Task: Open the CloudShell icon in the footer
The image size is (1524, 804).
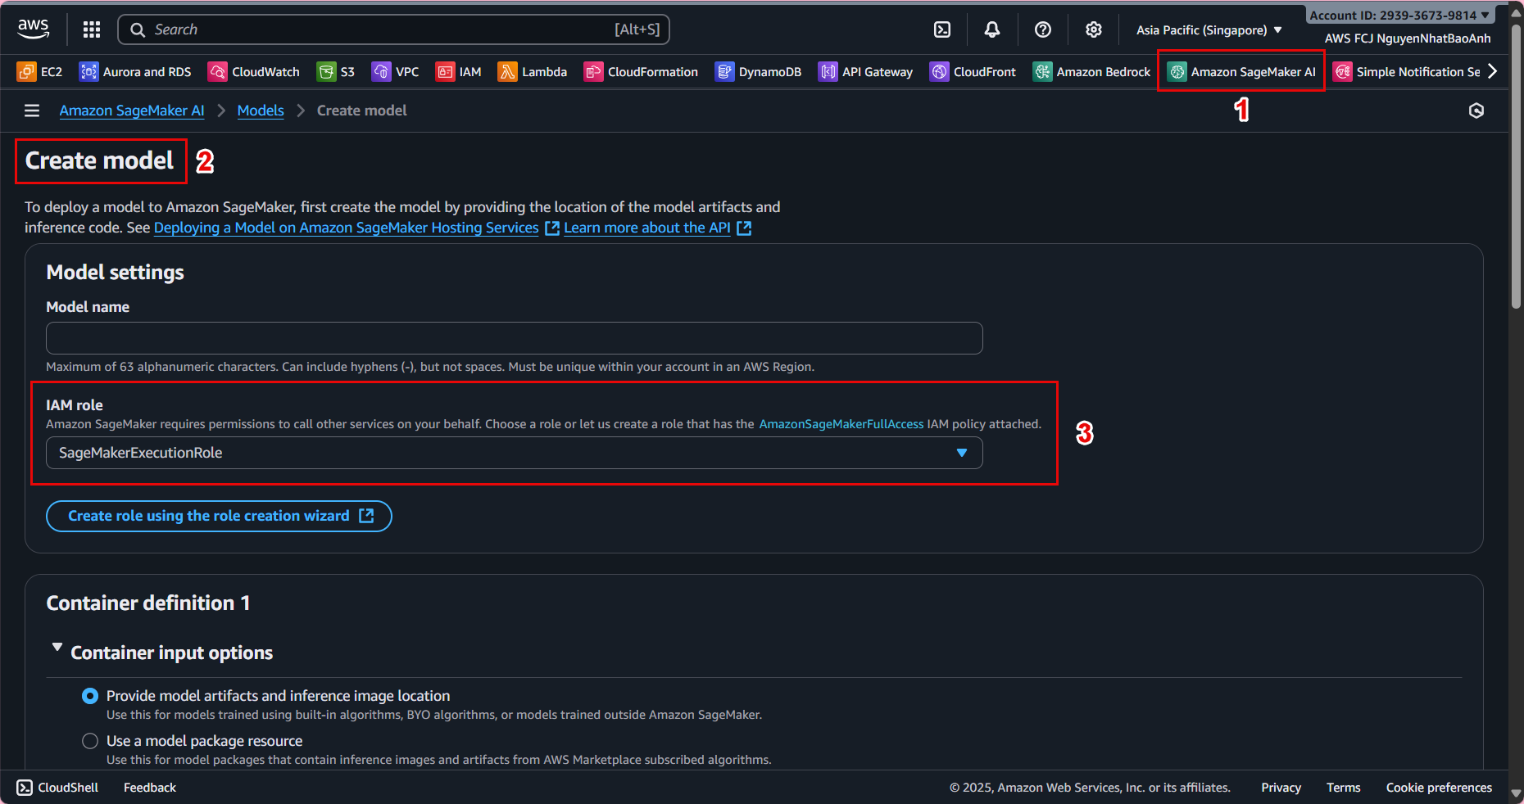Action: (x=25, y=788)
